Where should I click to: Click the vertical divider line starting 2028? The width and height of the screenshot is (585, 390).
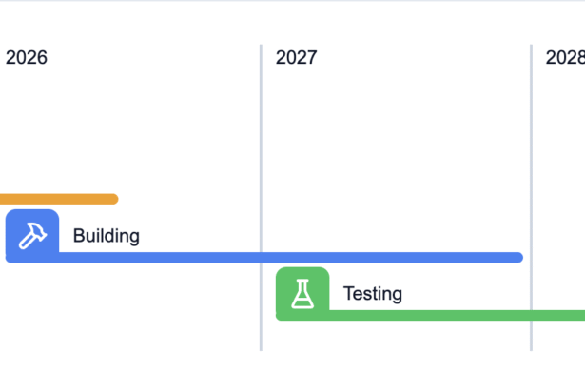click(x=531, y=143)
